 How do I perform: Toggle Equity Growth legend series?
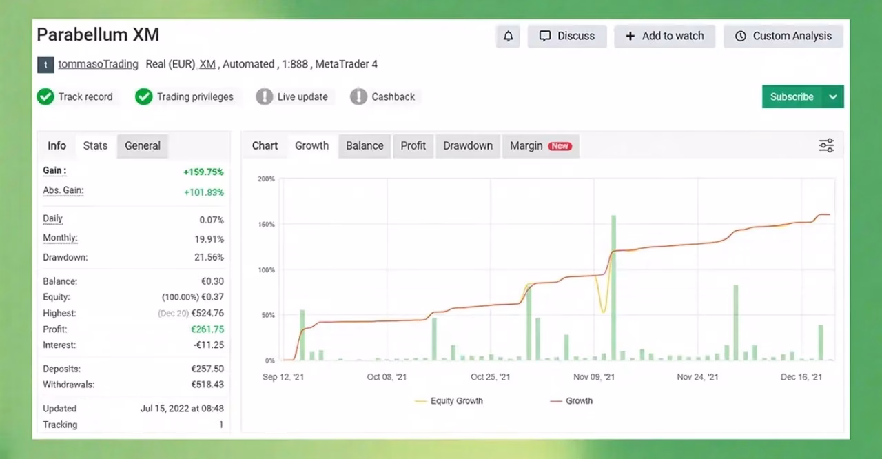[x=449, y=400]
